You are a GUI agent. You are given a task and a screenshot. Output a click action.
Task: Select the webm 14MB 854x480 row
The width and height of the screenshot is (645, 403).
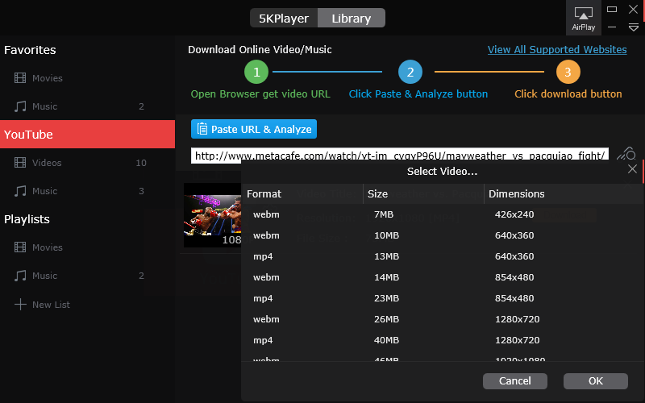click(x=442, y=277)
